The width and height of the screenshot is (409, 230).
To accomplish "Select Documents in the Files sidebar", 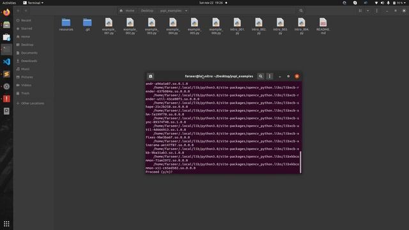I will pyautogui.click(x=34, y=52).
